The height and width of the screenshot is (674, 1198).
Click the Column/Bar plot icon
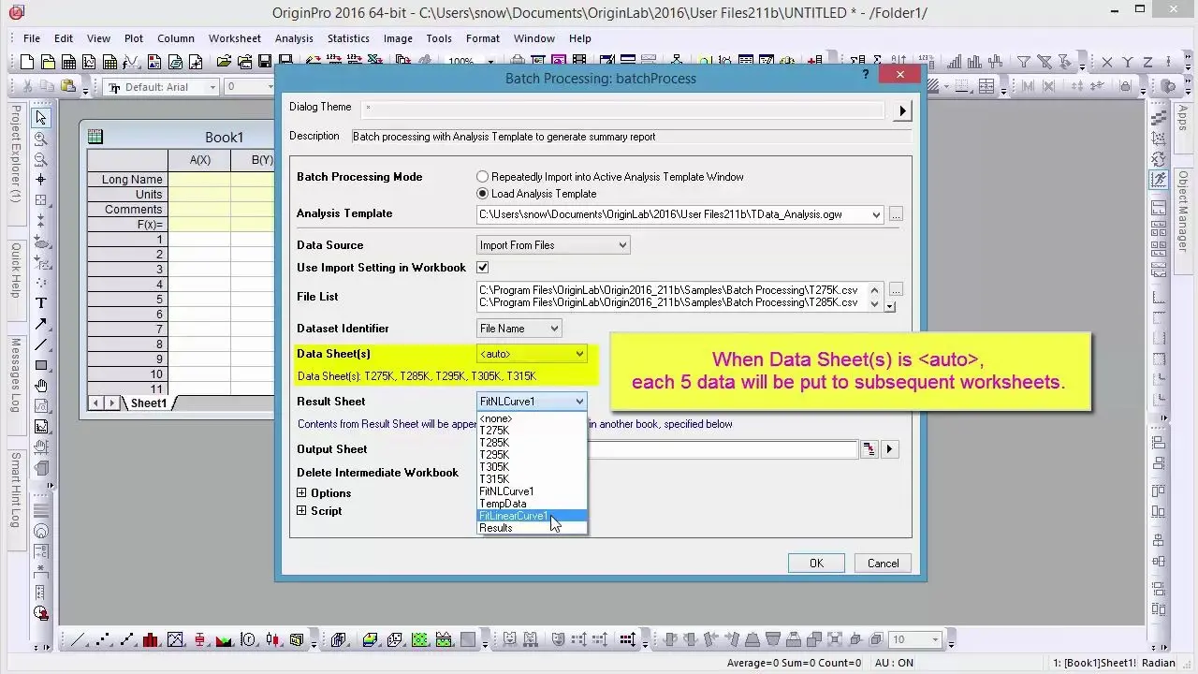coord(151,640)
